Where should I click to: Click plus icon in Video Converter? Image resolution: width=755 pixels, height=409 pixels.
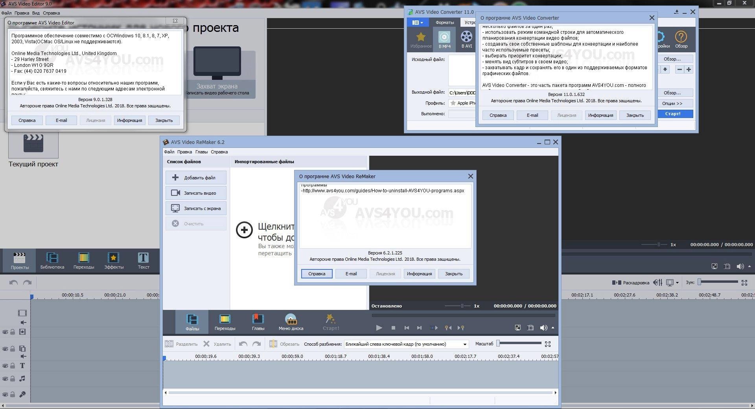pos(689,70)
